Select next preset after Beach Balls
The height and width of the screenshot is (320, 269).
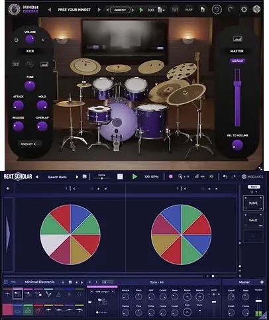(77, 177)
